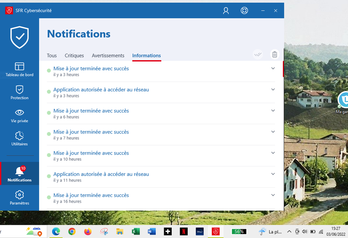Switch to the Tous tab

(x=52, y=56)
